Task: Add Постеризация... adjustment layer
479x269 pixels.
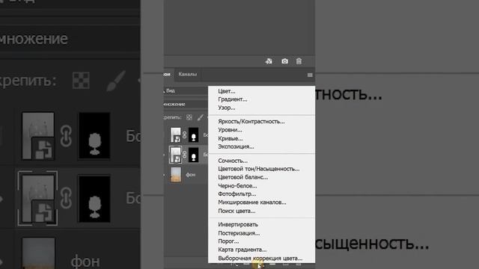Action: point(239,233)
